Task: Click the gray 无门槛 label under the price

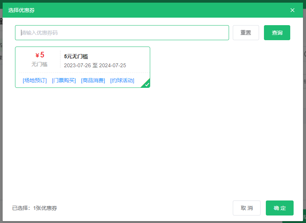Action: tap(39, 64)
